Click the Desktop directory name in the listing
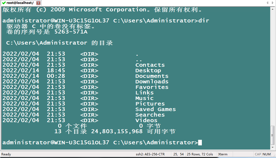Screen dimensions: 276x158 tap(148, 70)
